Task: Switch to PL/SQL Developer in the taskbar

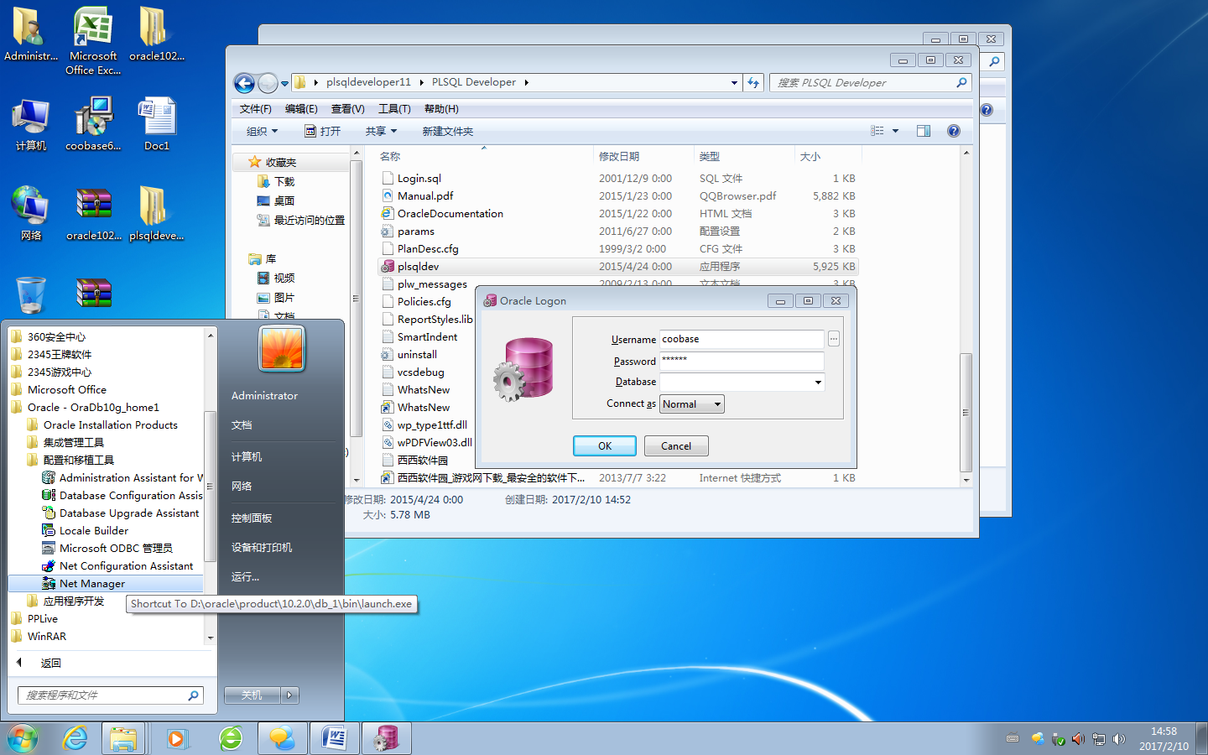Action: point(387,738)
